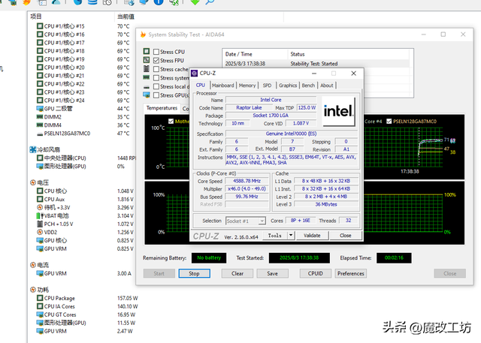Switch to the Memory tab
Screen dimensions: 481x343
247,86
